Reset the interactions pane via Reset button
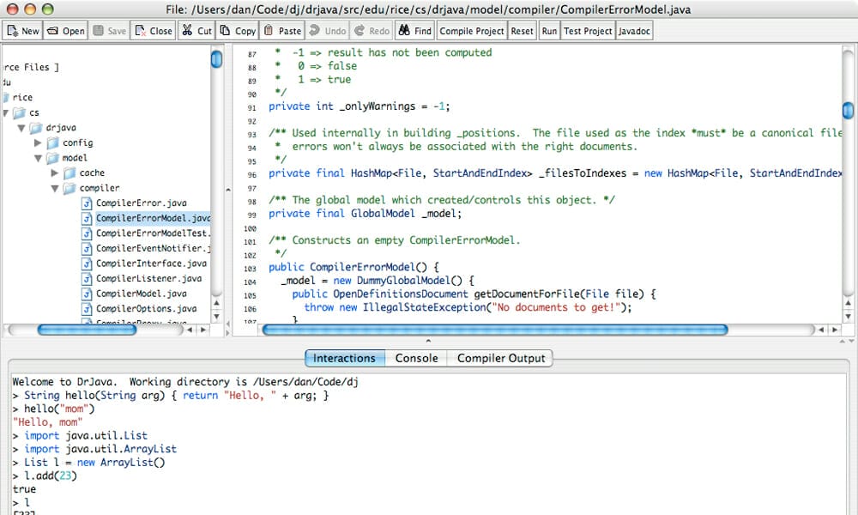Image resolution: width=858 pixels, height=515 pixels. pos(522,29)
